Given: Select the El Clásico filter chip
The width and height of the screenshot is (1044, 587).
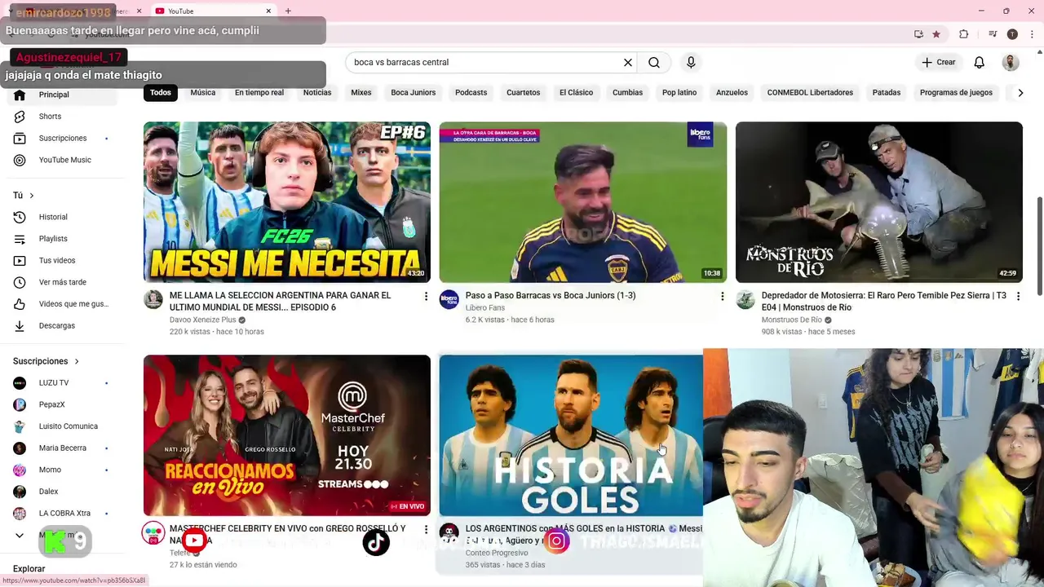Looking at the screenshot, I should pyautogui.click(x=576, y=92).
